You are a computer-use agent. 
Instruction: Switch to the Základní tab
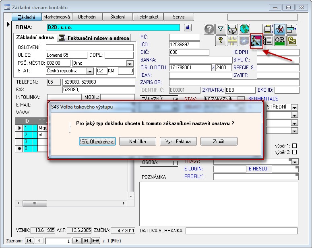tap(27, 17)
